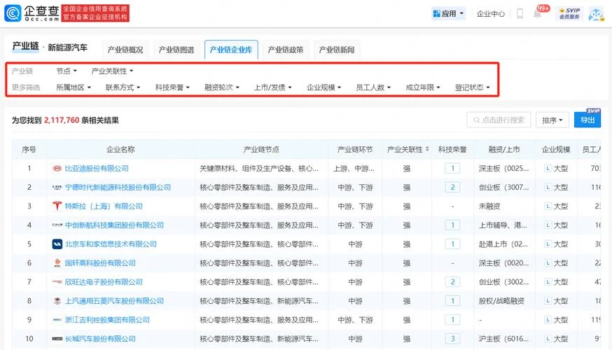Click 科技荣誉 badge 2 for 宁德时代
Screen dimensions: 612x350
point(452,188)
